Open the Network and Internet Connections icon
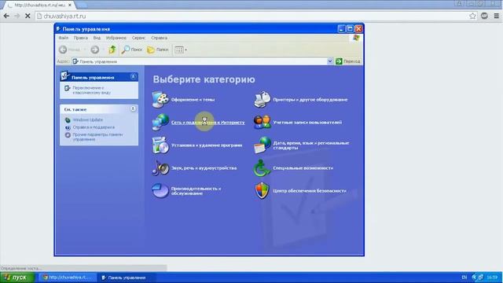 pos(160,123)
